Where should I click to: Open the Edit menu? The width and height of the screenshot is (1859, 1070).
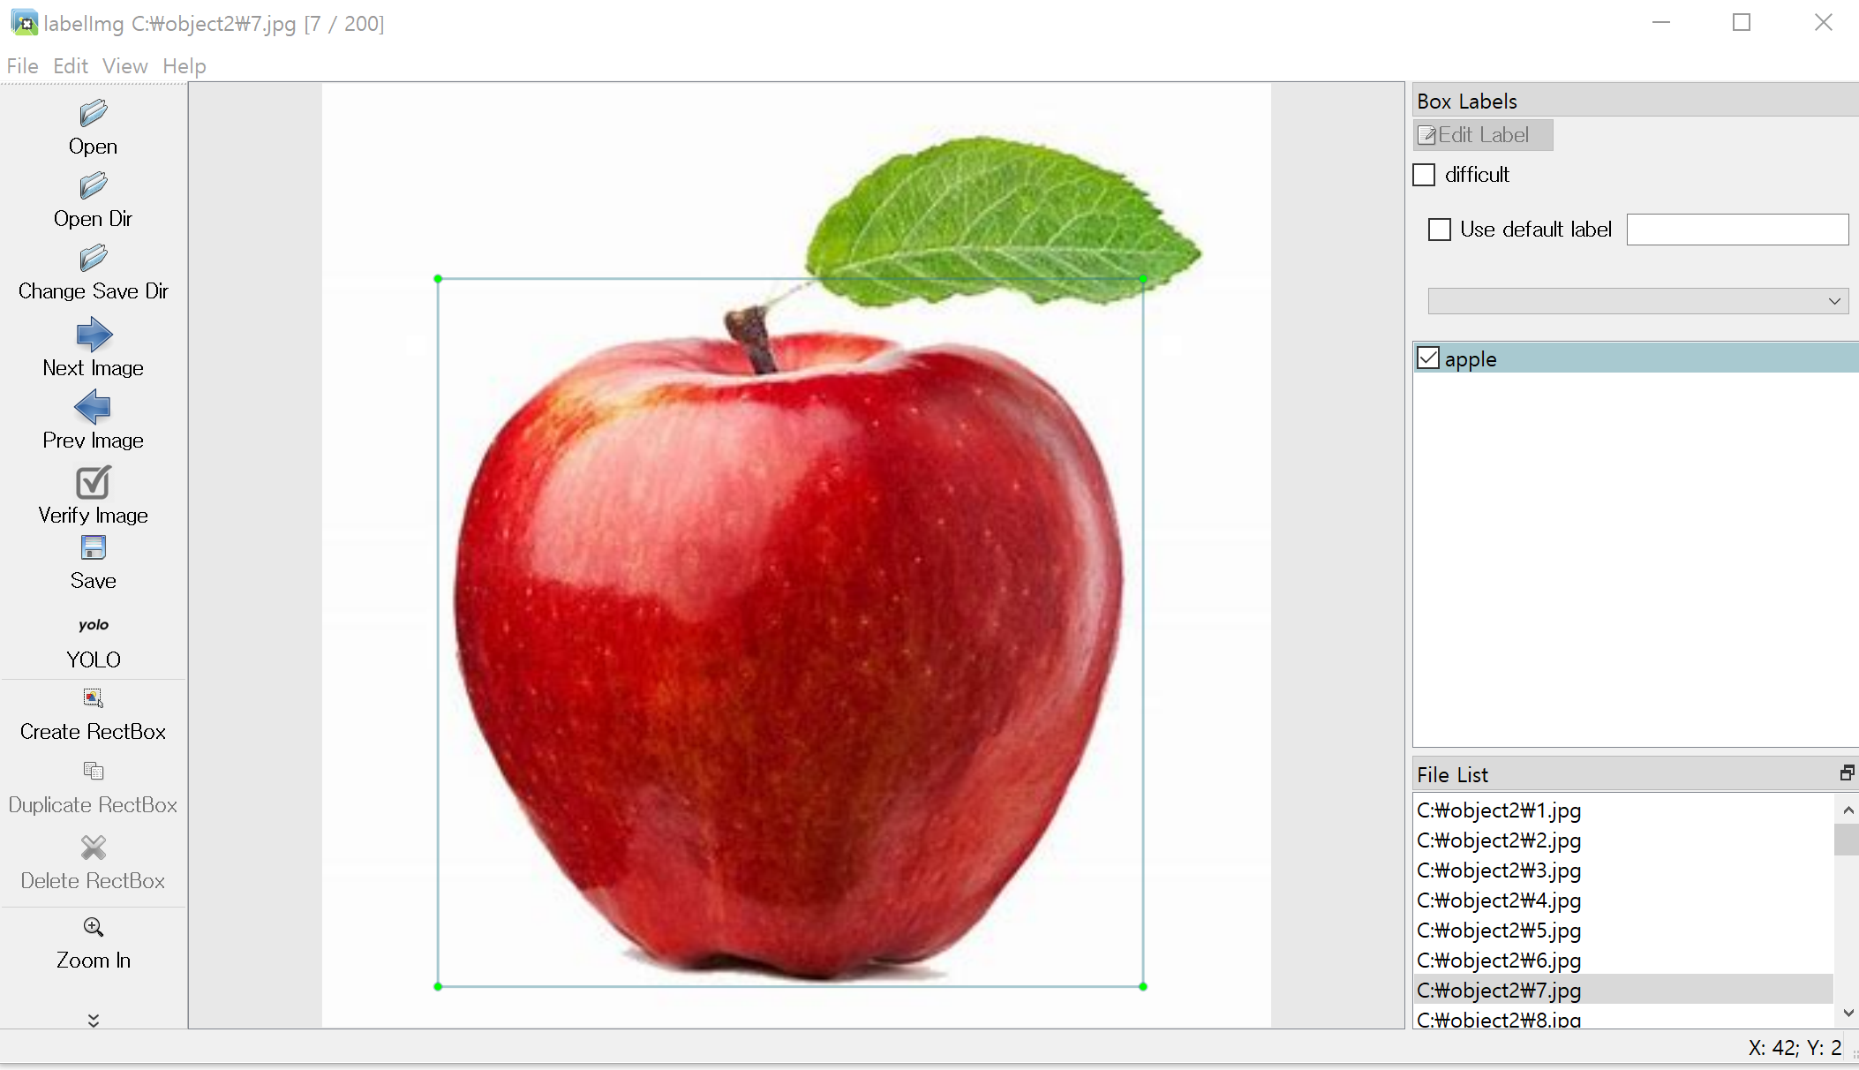tap(70, 66)
